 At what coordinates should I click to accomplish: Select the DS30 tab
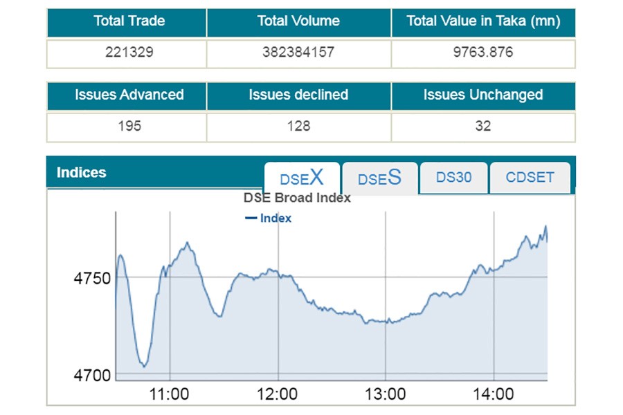click(x=453, y=178)
